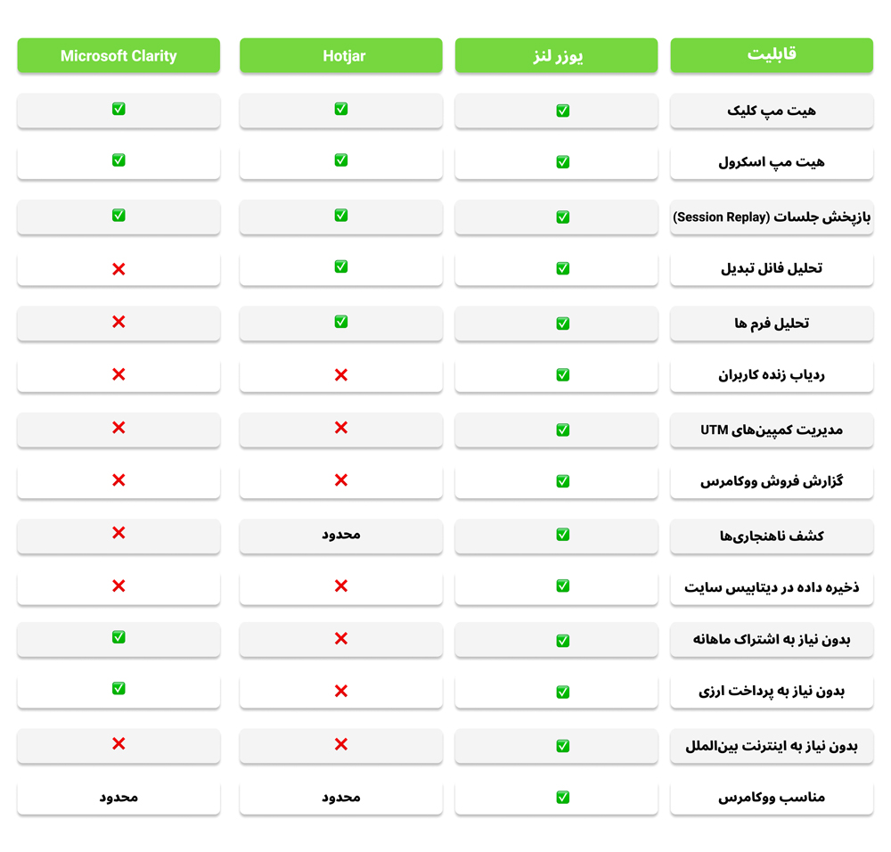Click Hotjar checkmark for هیت مپ اسکرول
Viewport: 891px width, 852px height.
[341, 160]
